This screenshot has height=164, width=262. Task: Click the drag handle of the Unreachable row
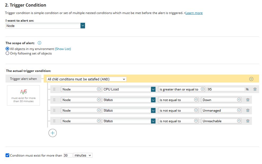point(54,121)
